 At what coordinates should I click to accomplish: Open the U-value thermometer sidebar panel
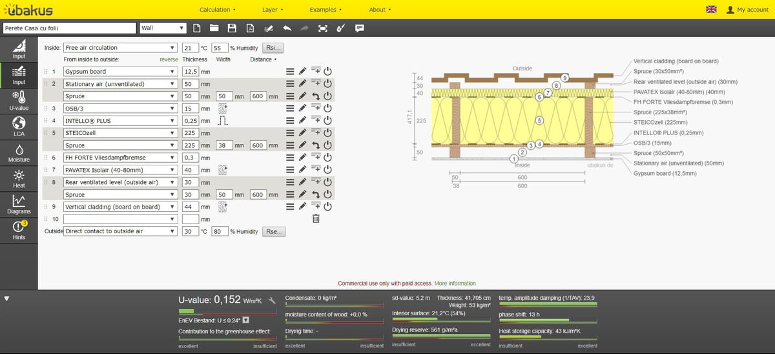point(19,101)
